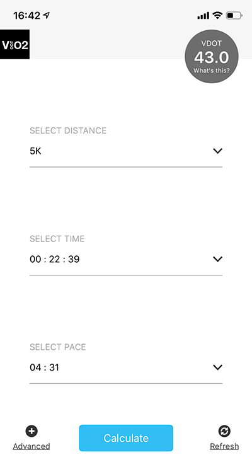Click the Calculate button
The image size is (252, 462).
(x=126, y=438)
